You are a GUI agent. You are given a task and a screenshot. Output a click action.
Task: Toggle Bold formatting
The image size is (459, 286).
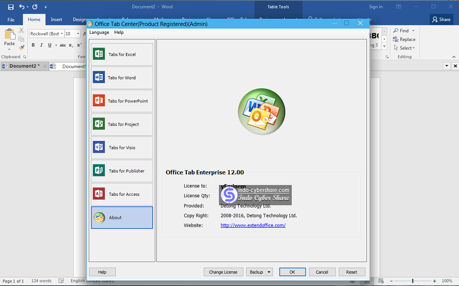pos(33,45)
